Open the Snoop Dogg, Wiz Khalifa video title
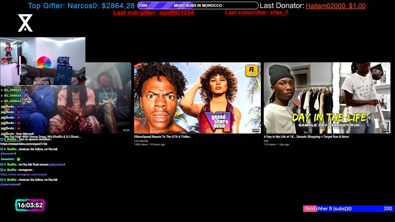 [43, 137]
